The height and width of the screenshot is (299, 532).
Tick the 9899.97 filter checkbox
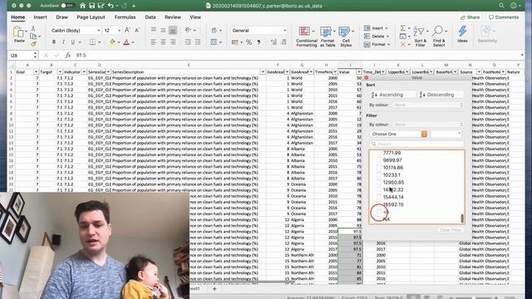[379, 160]
